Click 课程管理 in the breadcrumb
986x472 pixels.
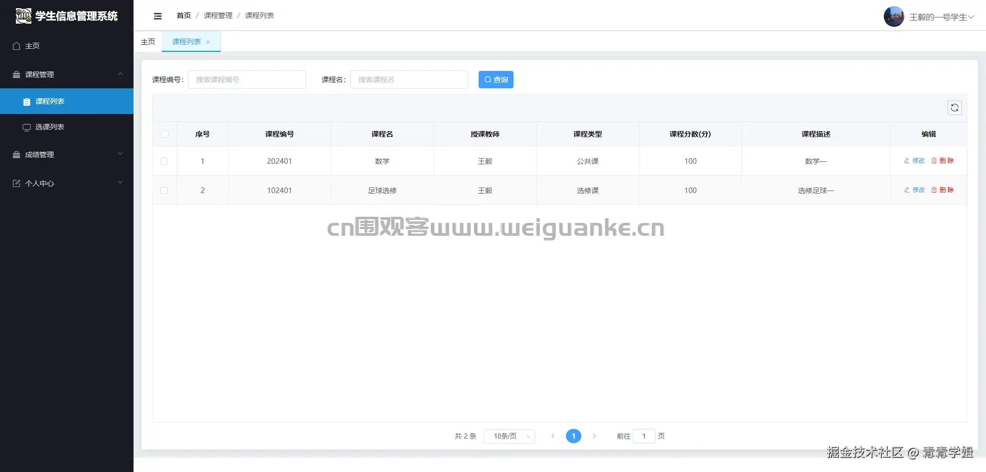pyautogui.click(x=218, y=16)
